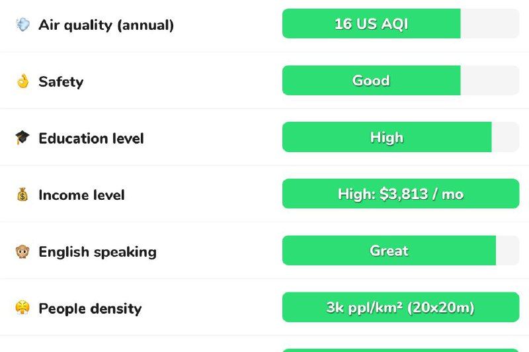Click the OK hand emoji beside Safety
This screenshot has height=352, width=529.
pyautogui.click(x=22, y=81)
